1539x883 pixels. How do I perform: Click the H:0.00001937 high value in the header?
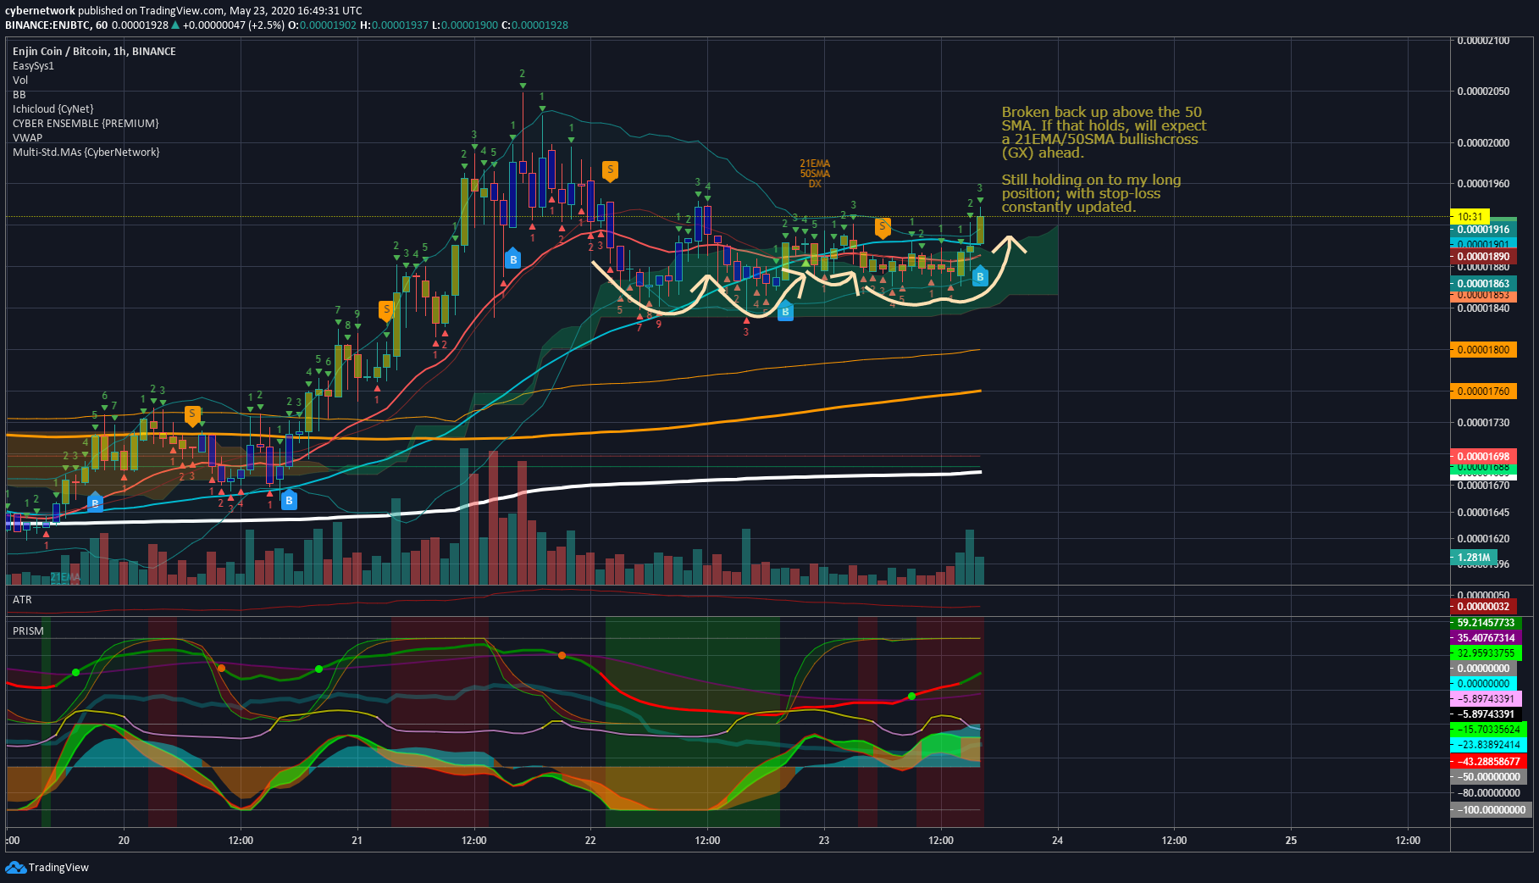click(394, 25)
